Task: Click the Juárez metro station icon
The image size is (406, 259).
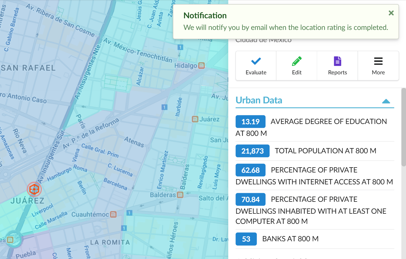Action: pos(195,119)
